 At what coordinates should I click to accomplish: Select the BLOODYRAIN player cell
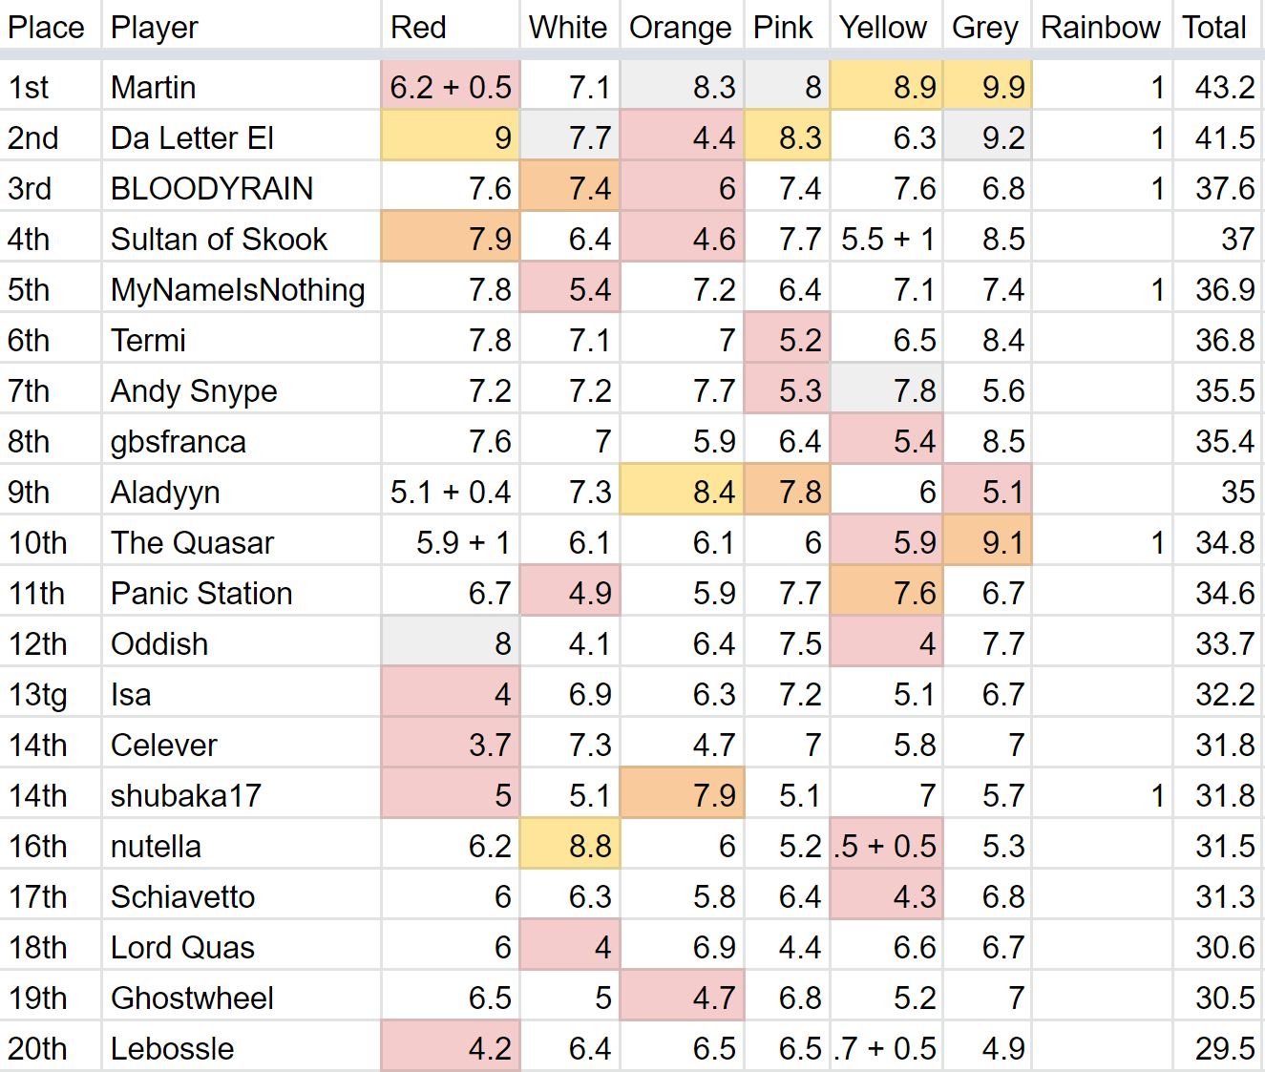212,189
